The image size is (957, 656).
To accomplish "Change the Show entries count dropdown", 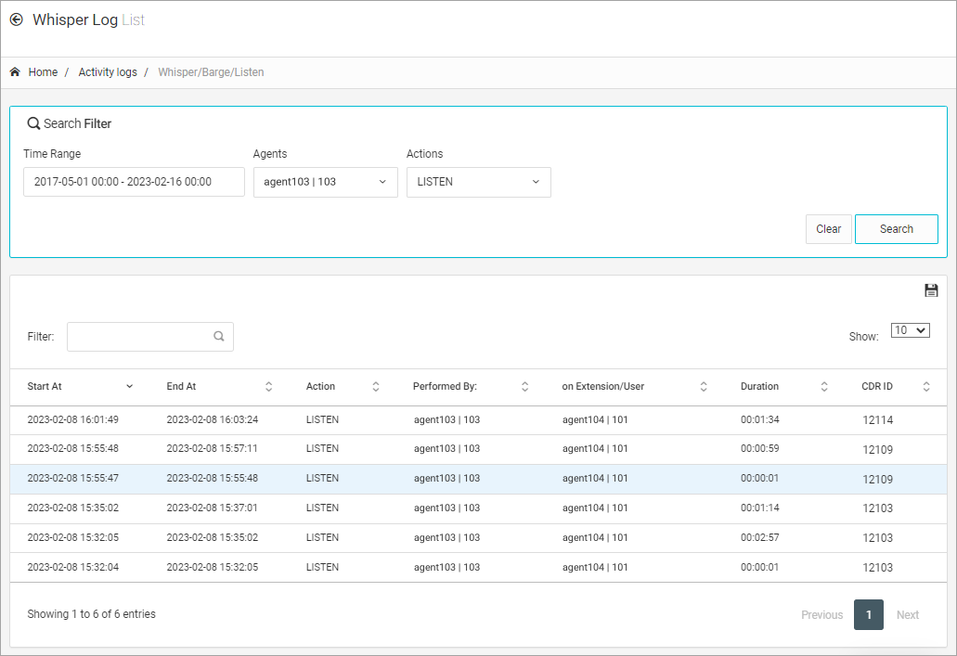I will pyautogui.click(x=910, y=330).
